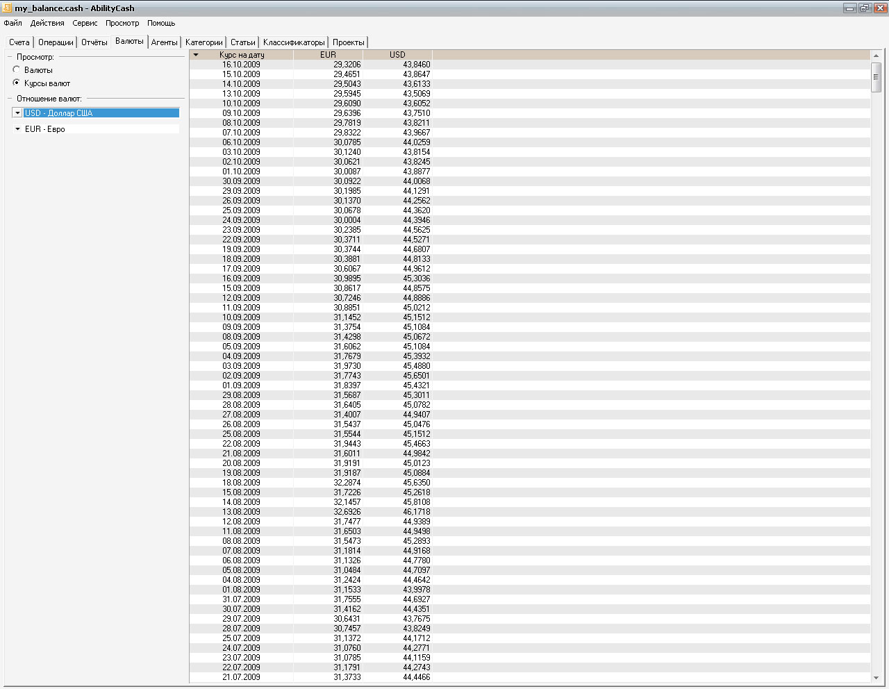Click the scrollbar down arrow

[876, 678]
